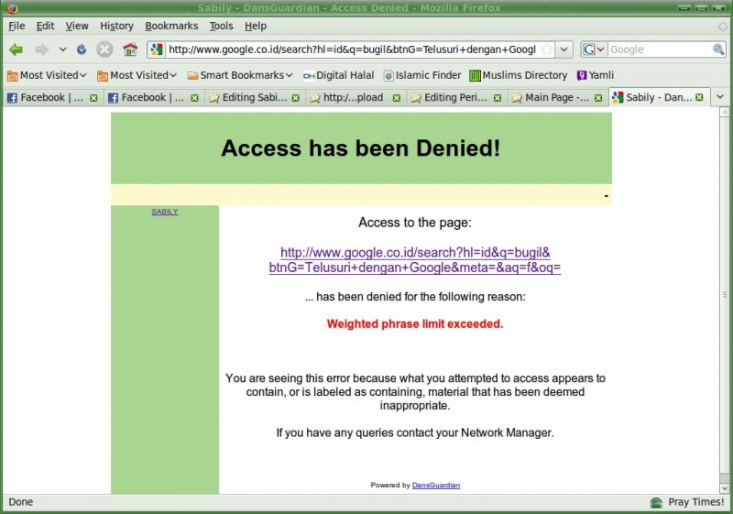Open the address bar history dropdown
Screen dimensions: 733x514
(x=564, y=49)
